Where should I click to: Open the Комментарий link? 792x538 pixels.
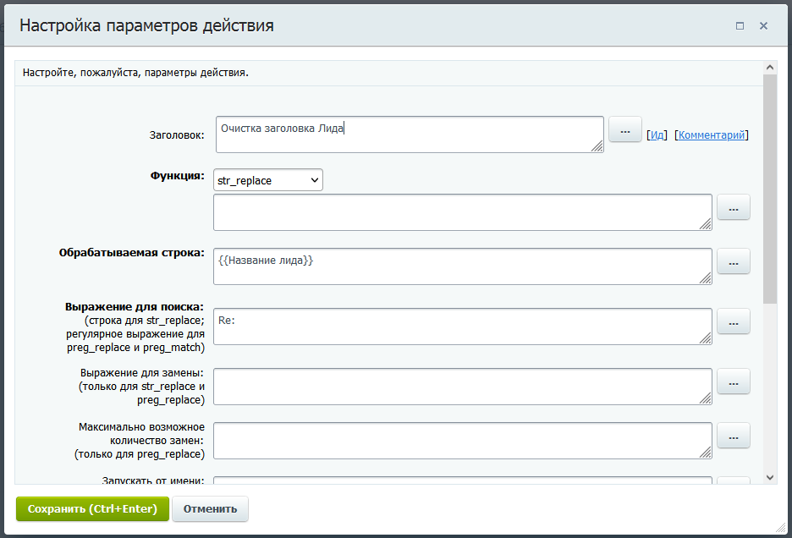coord(712,134)
